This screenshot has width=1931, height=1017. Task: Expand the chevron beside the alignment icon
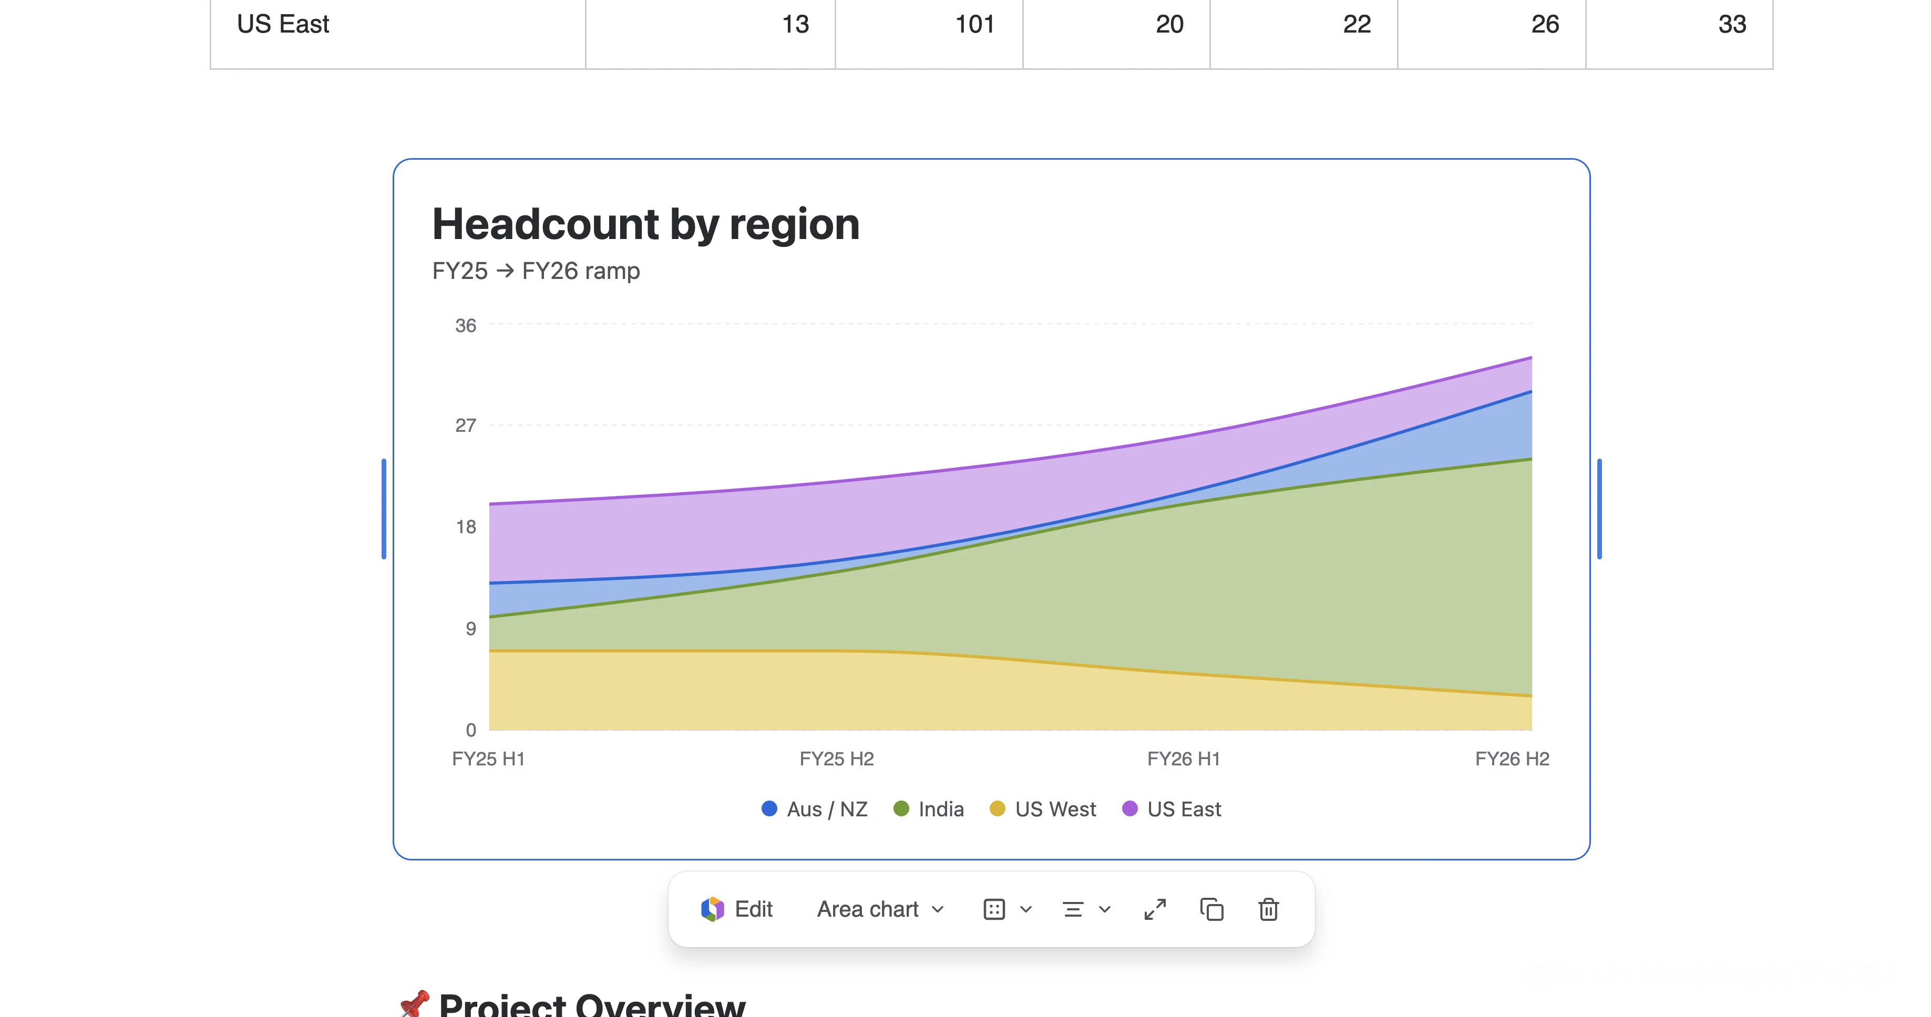point(1105,910)
